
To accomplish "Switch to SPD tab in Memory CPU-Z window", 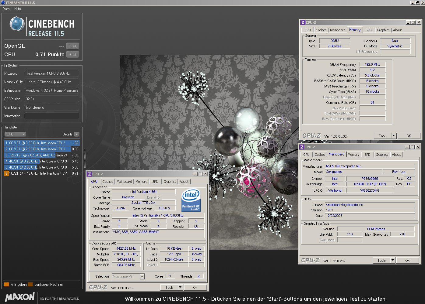I will pos(368,30).
